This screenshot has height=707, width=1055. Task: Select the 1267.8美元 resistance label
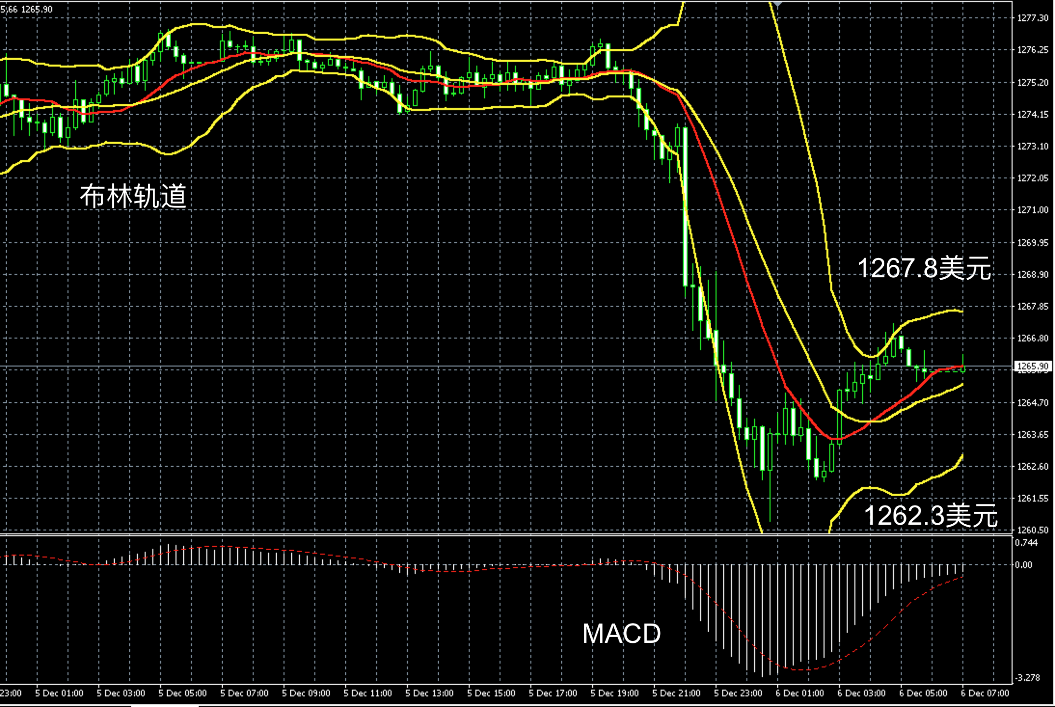(x=923, y=268)
